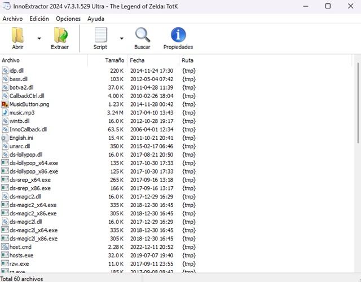This screenshot has width=361, height=282.
Task: Expand the dropdown arrow next to Script
Action: pos(122,38)
